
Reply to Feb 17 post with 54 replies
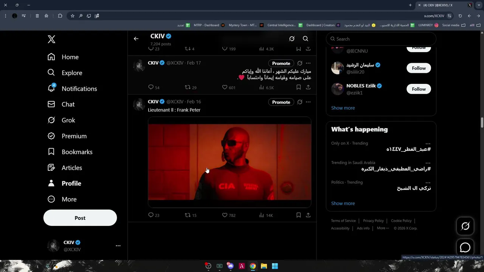(x=154, y=87)
